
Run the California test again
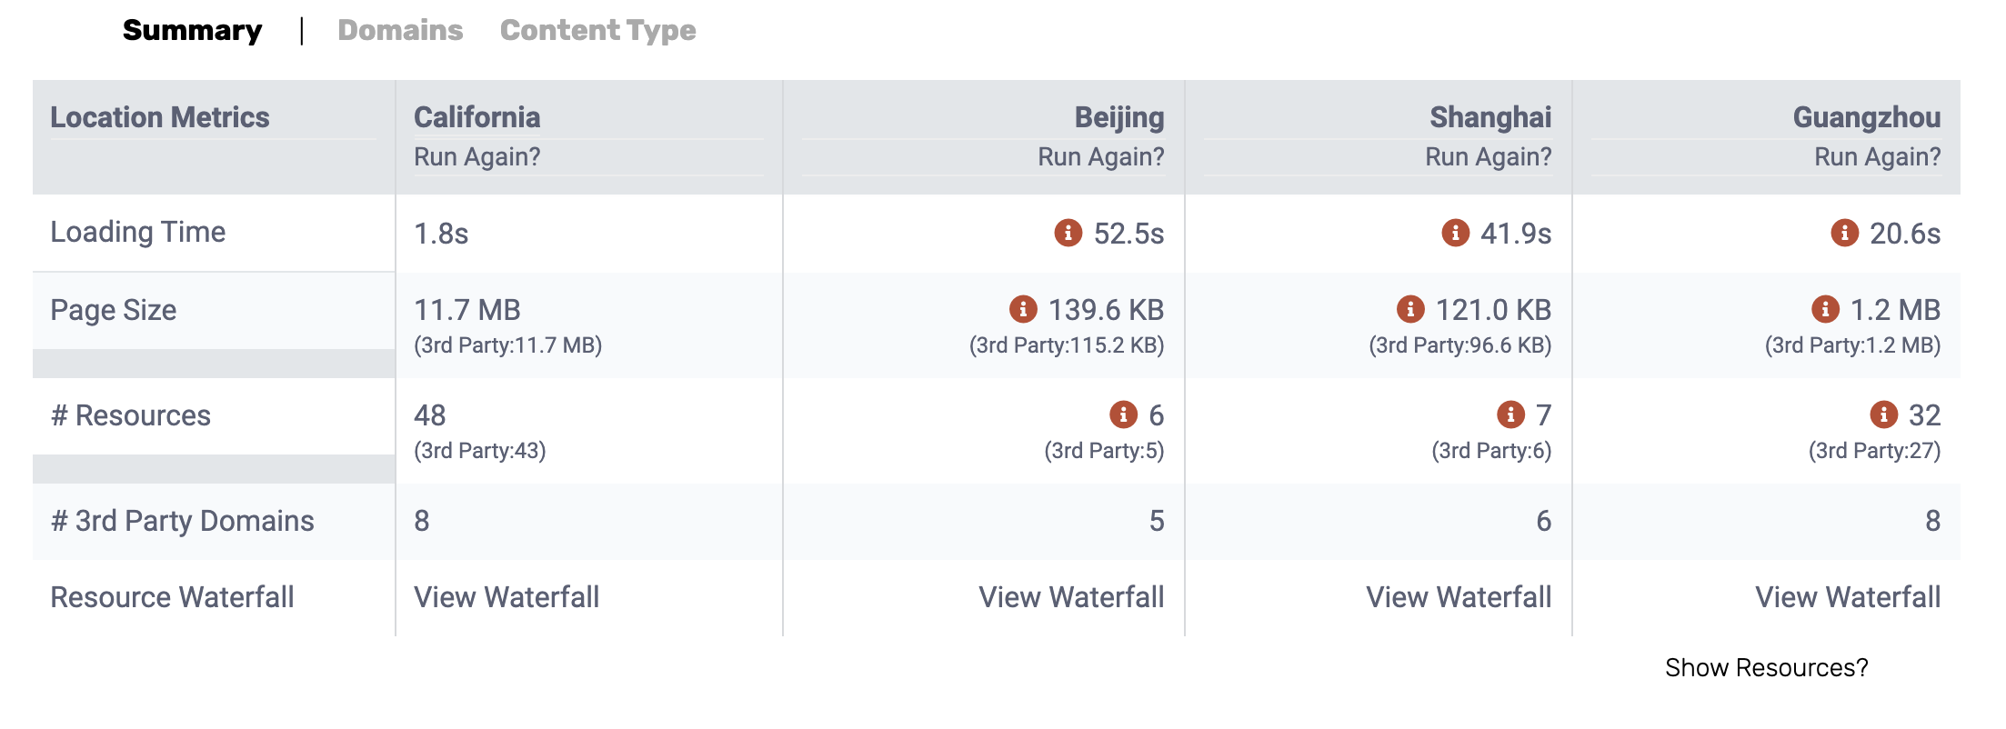476,156
